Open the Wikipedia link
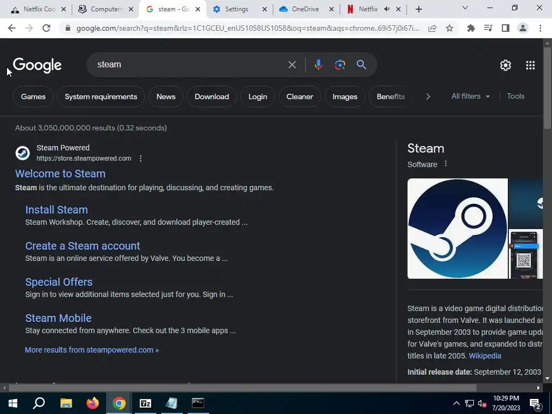 [485, 356]
